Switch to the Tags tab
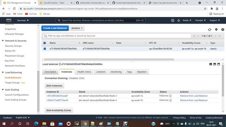Screen dimensions: 226x127 [x=129, y=72]
